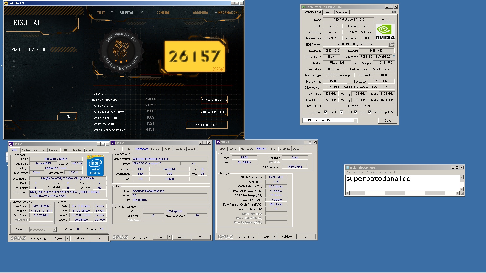Toggle the DirectCompute 5.0 checkbox
Screen dimensions: 486x273
coord(370,112)
